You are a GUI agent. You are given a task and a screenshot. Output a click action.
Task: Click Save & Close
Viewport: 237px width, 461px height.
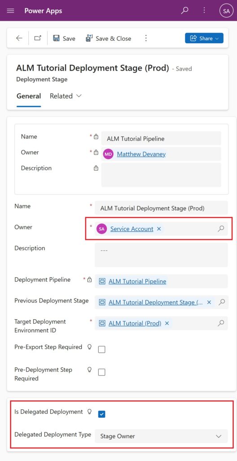pos(108,39)
